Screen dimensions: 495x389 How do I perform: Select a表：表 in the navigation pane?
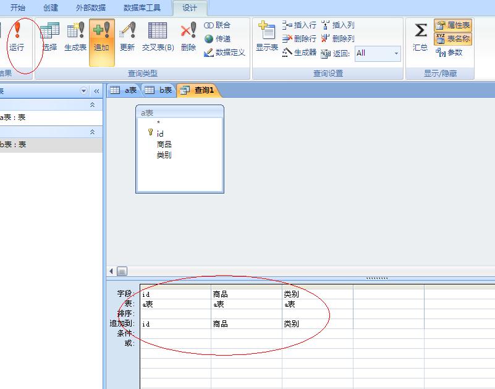pos(51,118)
